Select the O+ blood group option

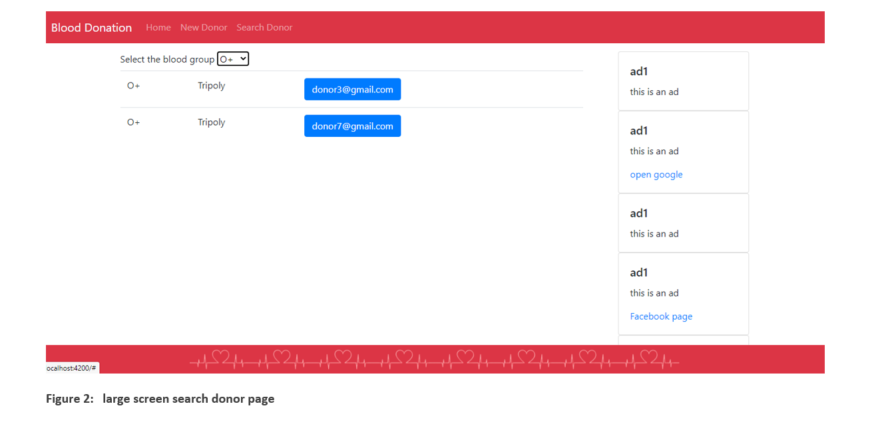232,58
